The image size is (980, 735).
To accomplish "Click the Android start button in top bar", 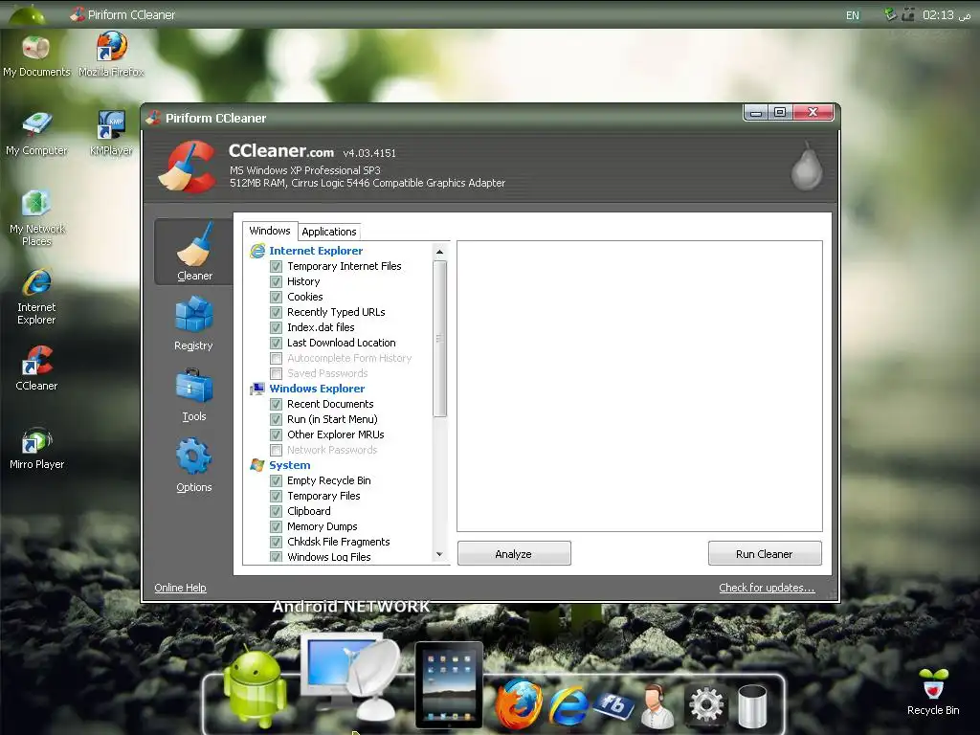I will (x=26, y=13).
